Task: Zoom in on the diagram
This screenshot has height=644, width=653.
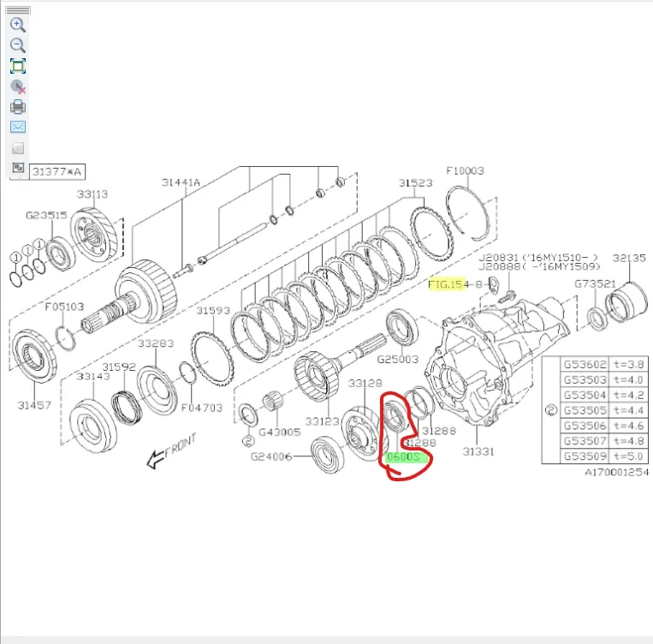Action: 17,25
